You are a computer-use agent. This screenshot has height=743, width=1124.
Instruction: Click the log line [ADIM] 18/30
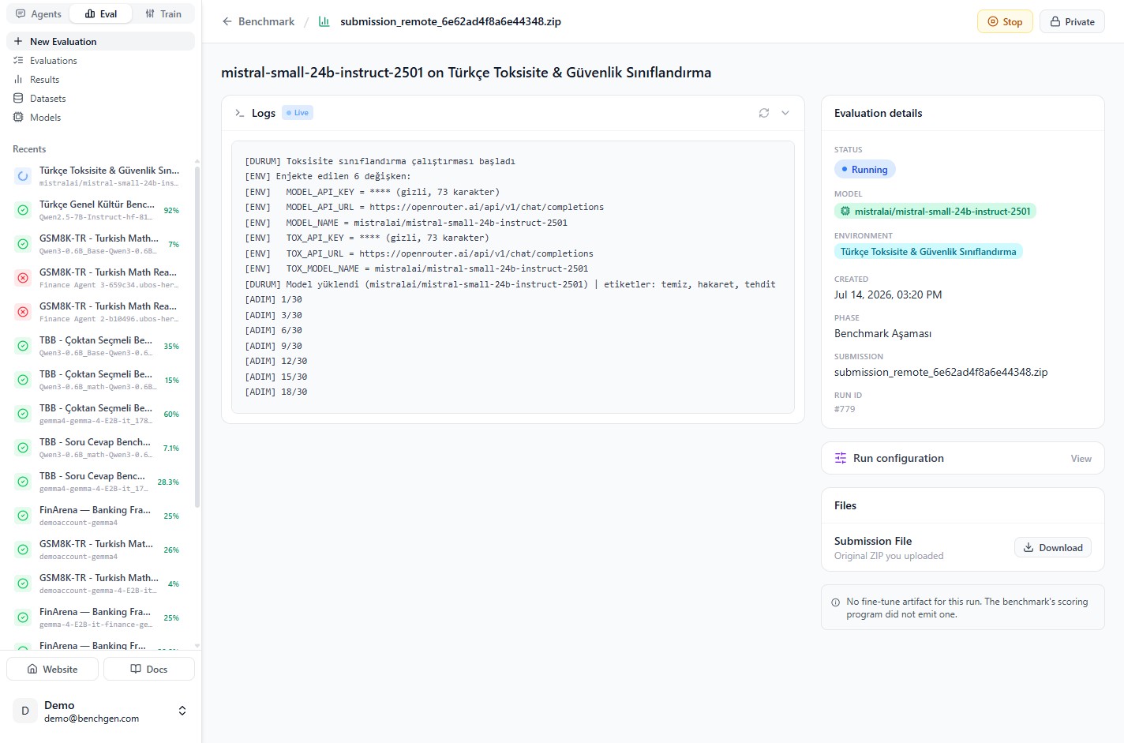[276, 392]
